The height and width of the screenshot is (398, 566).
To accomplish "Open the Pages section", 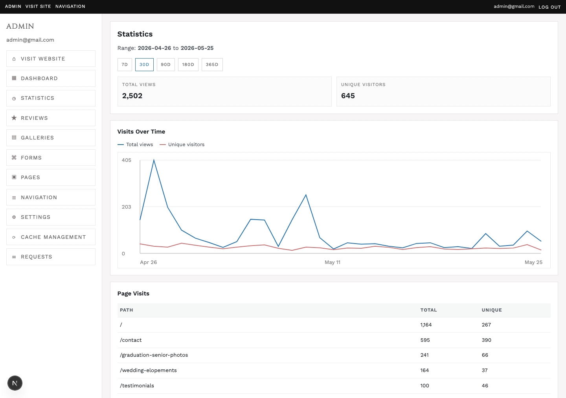I will (x=51, y=177).
